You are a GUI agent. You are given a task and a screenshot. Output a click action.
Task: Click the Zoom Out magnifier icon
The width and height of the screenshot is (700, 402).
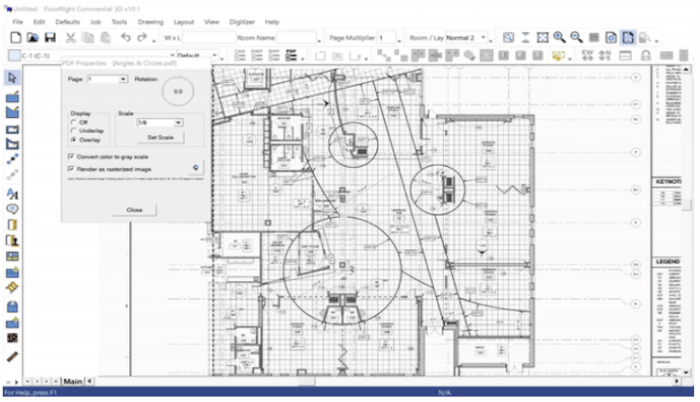pyautogui.click(x=576, y=38)
